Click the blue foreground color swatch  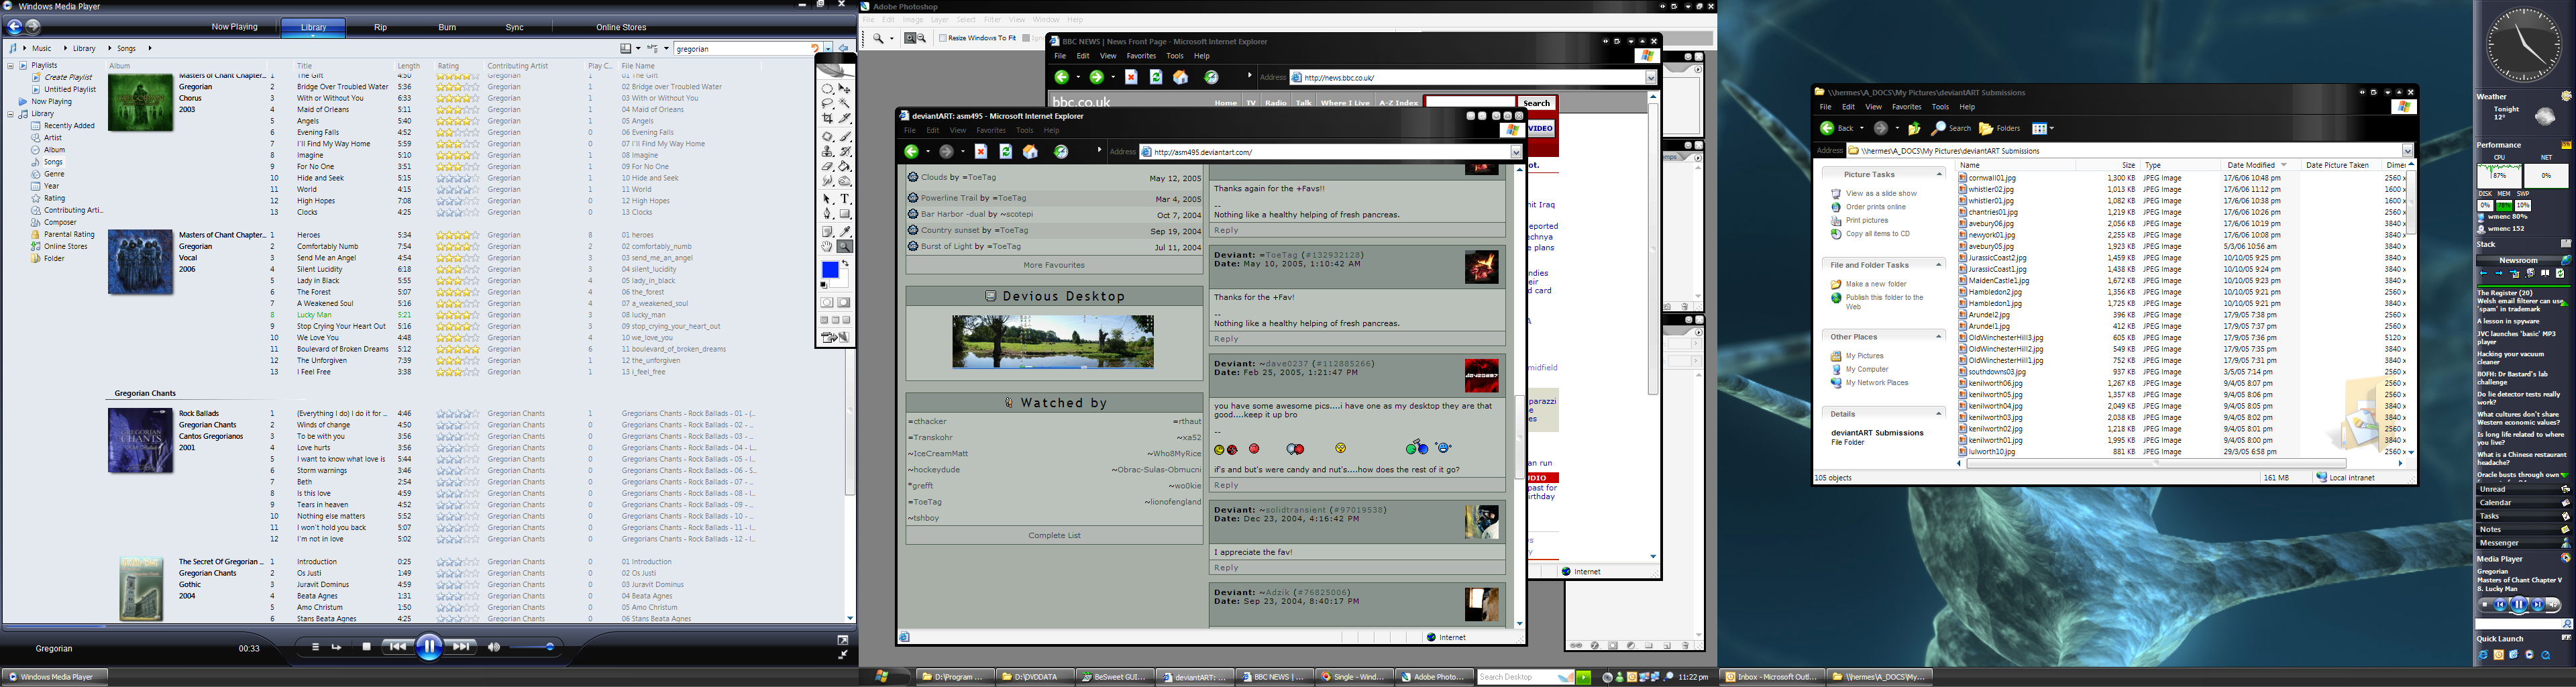830,270
